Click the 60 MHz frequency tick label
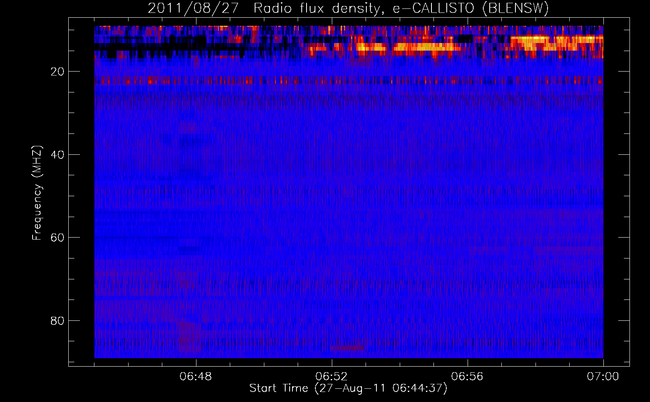 57,238
